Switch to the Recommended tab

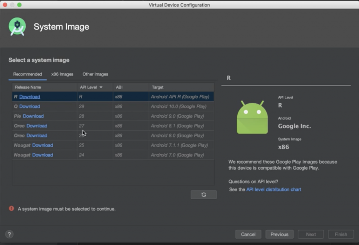(x=27, y=74)
